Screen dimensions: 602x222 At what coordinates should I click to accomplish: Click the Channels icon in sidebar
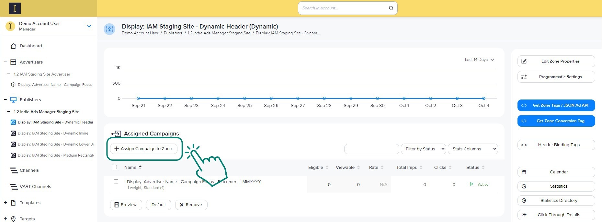pyautogui.click(x=14, y=170)
